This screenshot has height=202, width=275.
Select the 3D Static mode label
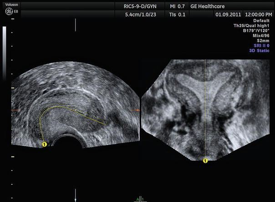(259, 51)
